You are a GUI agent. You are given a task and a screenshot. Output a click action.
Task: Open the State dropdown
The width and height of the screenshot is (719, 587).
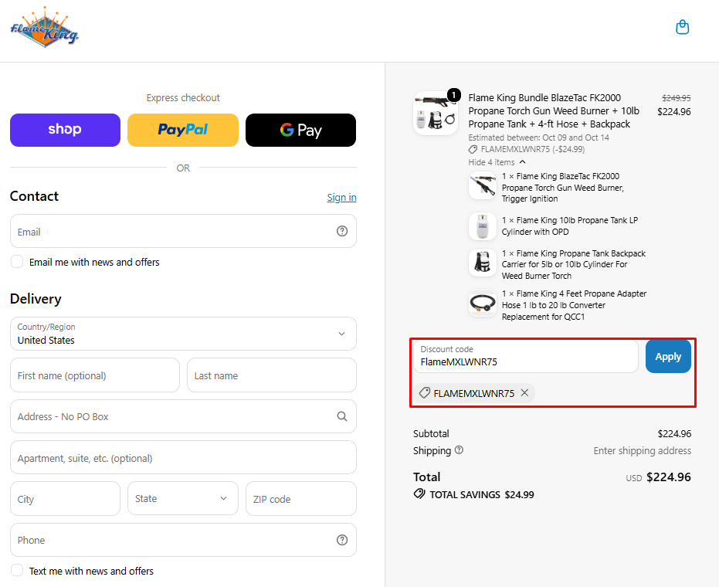click(182, 498)
